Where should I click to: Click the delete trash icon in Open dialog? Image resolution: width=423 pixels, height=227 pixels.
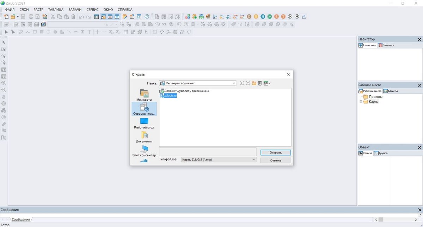tap(260, 83)
